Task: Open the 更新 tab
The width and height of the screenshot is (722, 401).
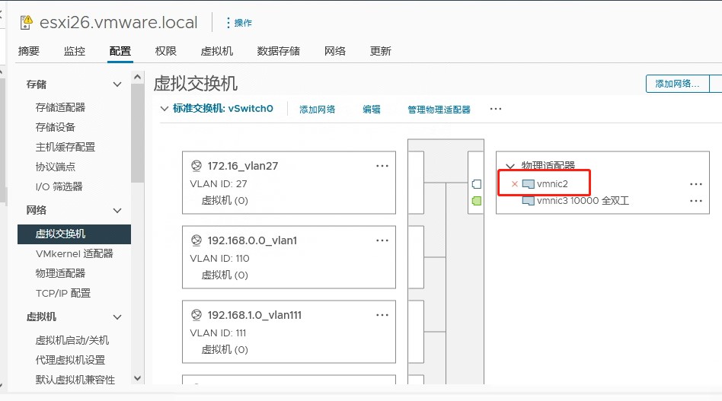Action: tap(380, 51)
